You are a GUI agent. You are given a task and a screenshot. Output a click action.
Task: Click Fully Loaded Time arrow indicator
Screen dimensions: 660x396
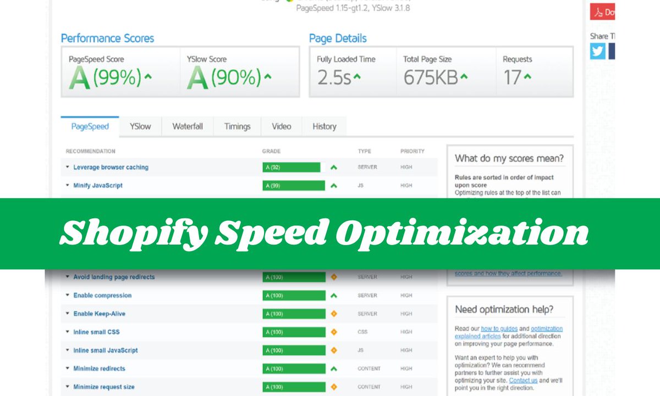(357, 77)
